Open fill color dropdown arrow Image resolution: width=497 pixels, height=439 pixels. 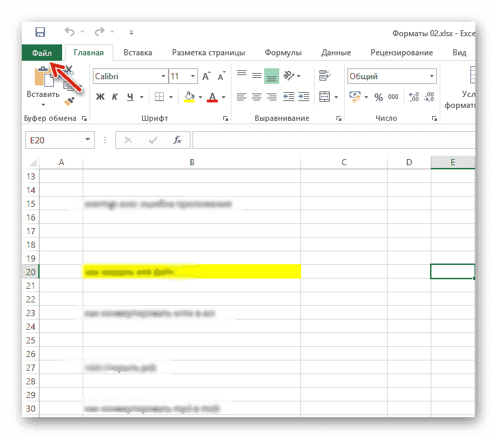[x=200, y=97]
